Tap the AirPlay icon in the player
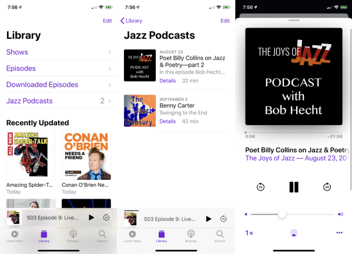Screen dimensions: 352x254 pyautogui.click(x=294, y=233)
